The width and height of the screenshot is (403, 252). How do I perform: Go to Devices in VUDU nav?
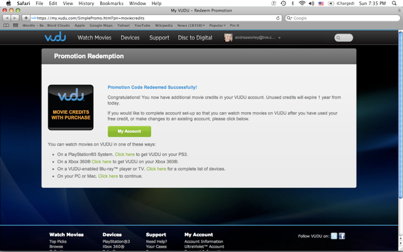tap(130, 38)
